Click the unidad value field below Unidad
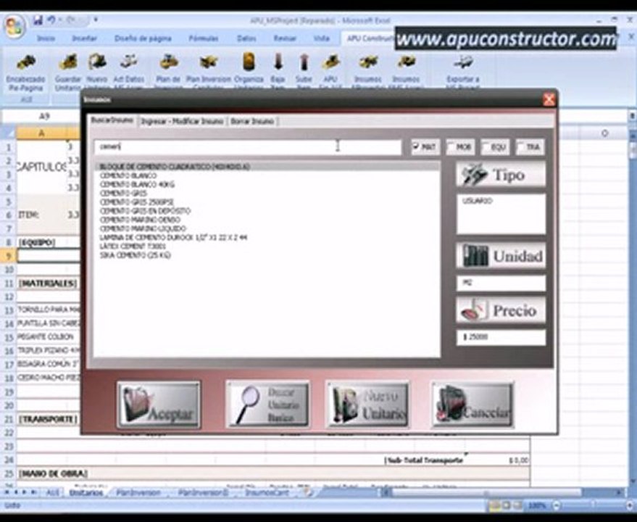The width and height of the screenshot is (637, 522). (x=501, y=283)
